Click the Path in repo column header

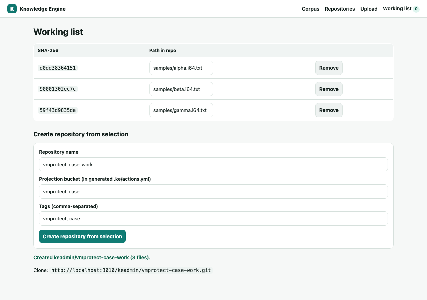163,50
